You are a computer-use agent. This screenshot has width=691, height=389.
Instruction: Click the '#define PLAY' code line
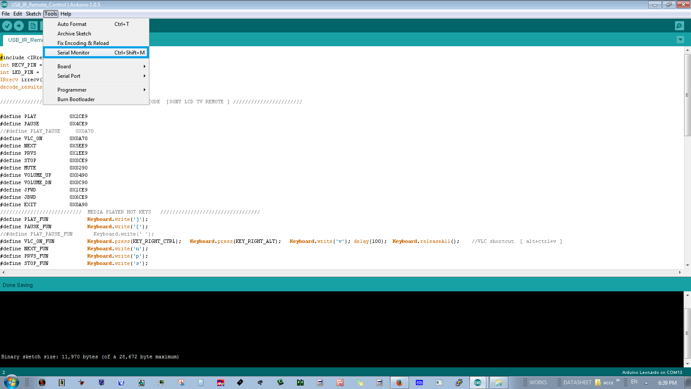pos(44,117)
